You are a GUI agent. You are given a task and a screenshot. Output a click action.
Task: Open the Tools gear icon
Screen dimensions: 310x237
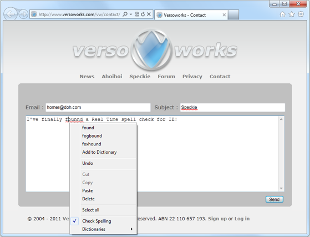[301, 14]
